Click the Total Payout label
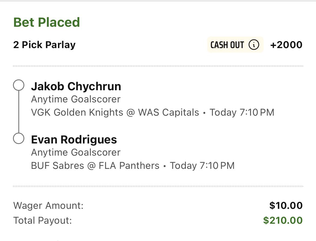The width and height of the screenshot is (316, 241). 42,221
